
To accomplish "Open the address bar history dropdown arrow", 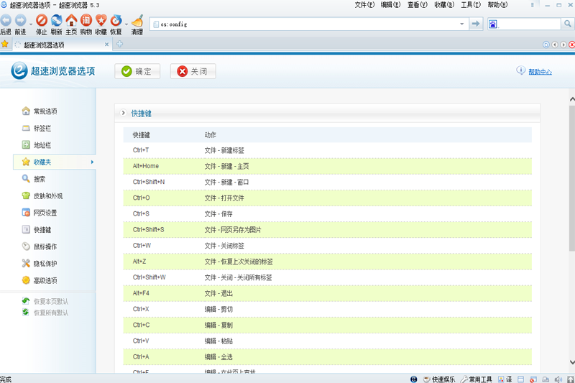I will 462,24.
